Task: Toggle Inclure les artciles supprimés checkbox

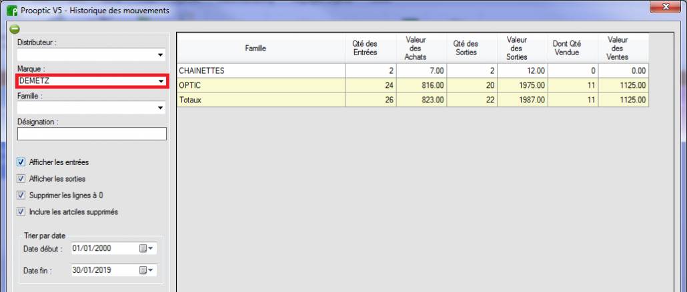Action: click(x=21, y=212)
